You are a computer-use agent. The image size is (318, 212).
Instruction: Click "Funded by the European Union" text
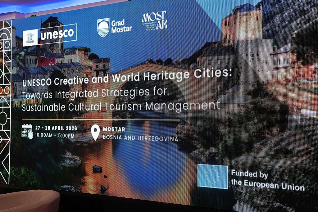coord(267,181)
